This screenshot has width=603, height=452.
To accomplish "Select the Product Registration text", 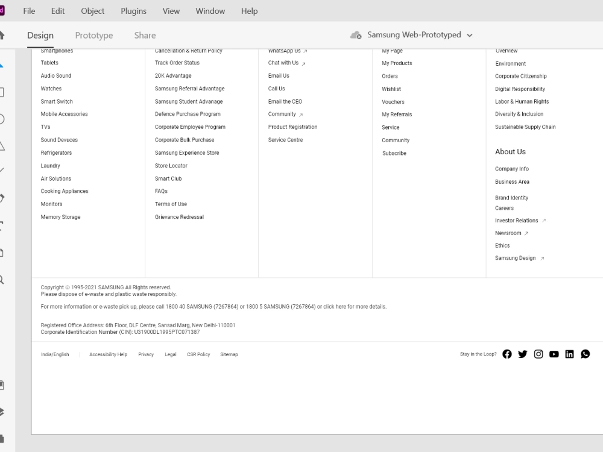I will (x=292, y=127).
